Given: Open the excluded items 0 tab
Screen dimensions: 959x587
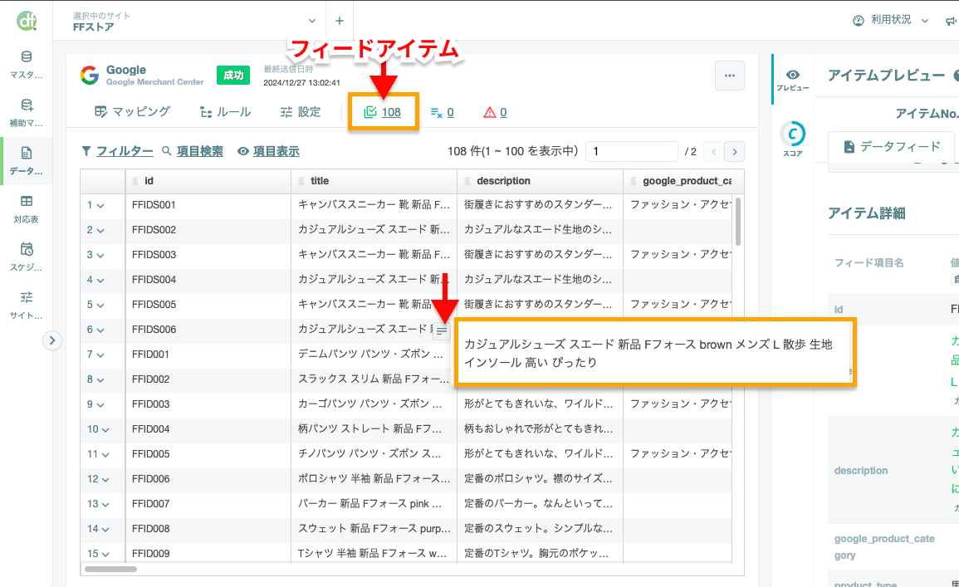Looking at the screenshot, I should tap(443, 113).
